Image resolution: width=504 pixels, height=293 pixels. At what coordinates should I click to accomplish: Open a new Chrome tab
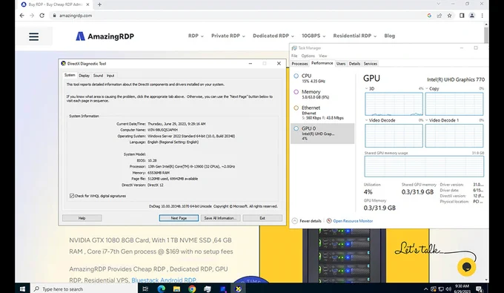[99, 4]
